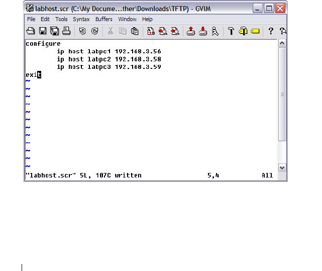Save session icon with down arrow
Image resolution: width=322 pixels, height=271 pixels.
click(203, 31)
